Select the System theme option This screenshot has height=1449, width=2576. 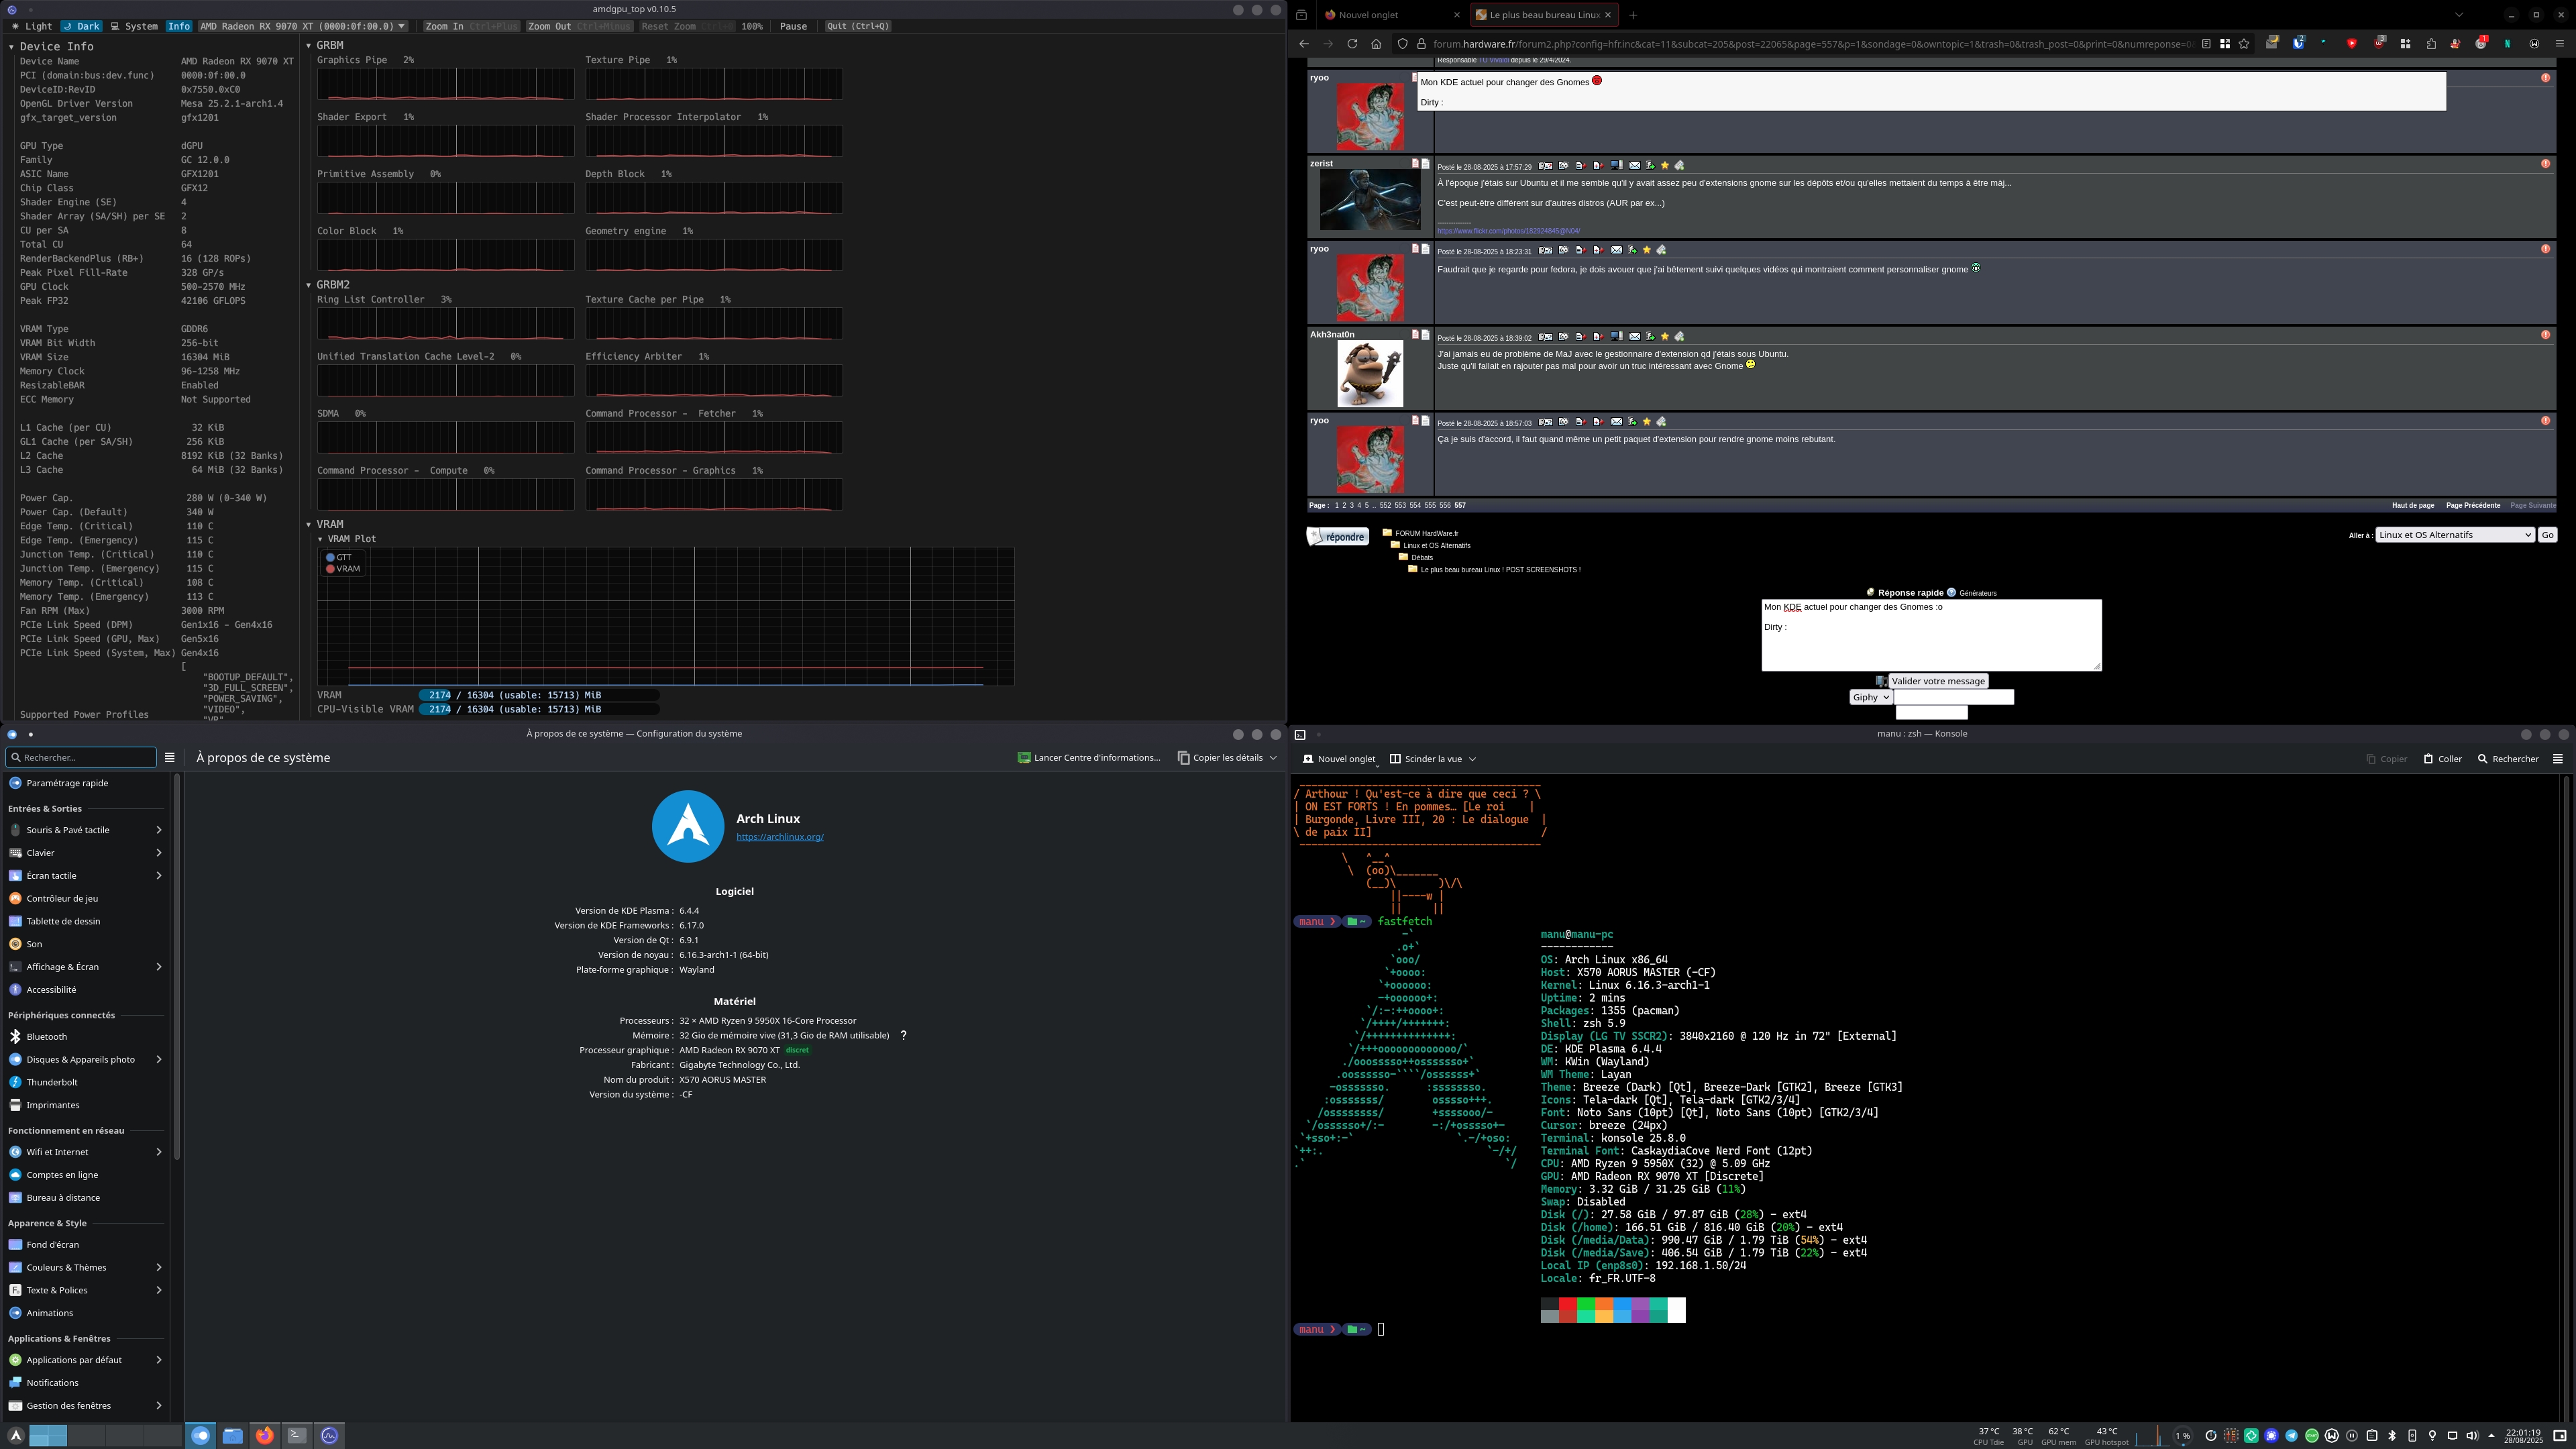click(x=134, y=27)
